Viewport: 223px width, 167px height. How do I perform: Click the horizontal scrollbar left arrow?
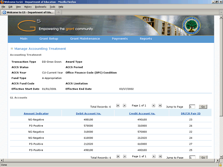(x=1, y=160)
